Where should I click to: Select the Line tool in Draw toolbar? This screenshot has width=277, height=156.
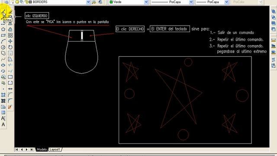tap(3, 12)
